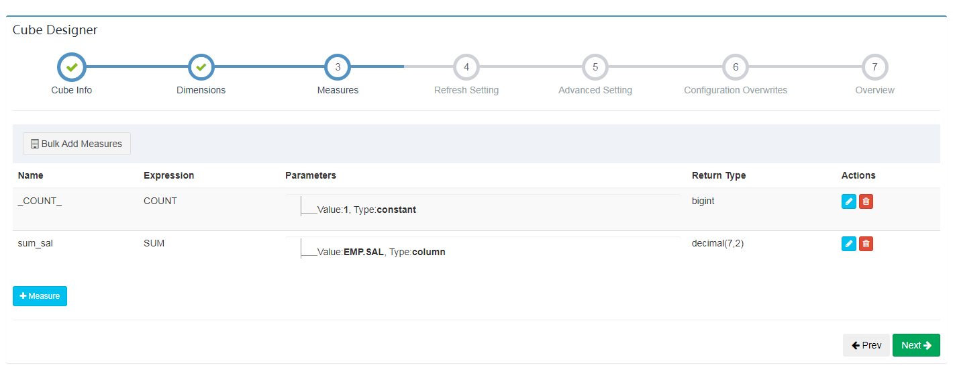Click the Name column header
The image size is (953, 370).
click(30, 175)
